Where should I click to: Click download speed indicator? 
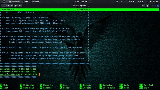click(131, 2)
